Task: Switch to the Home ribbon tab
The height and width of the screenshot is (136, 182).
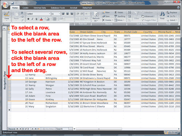Action: point(15,8)
